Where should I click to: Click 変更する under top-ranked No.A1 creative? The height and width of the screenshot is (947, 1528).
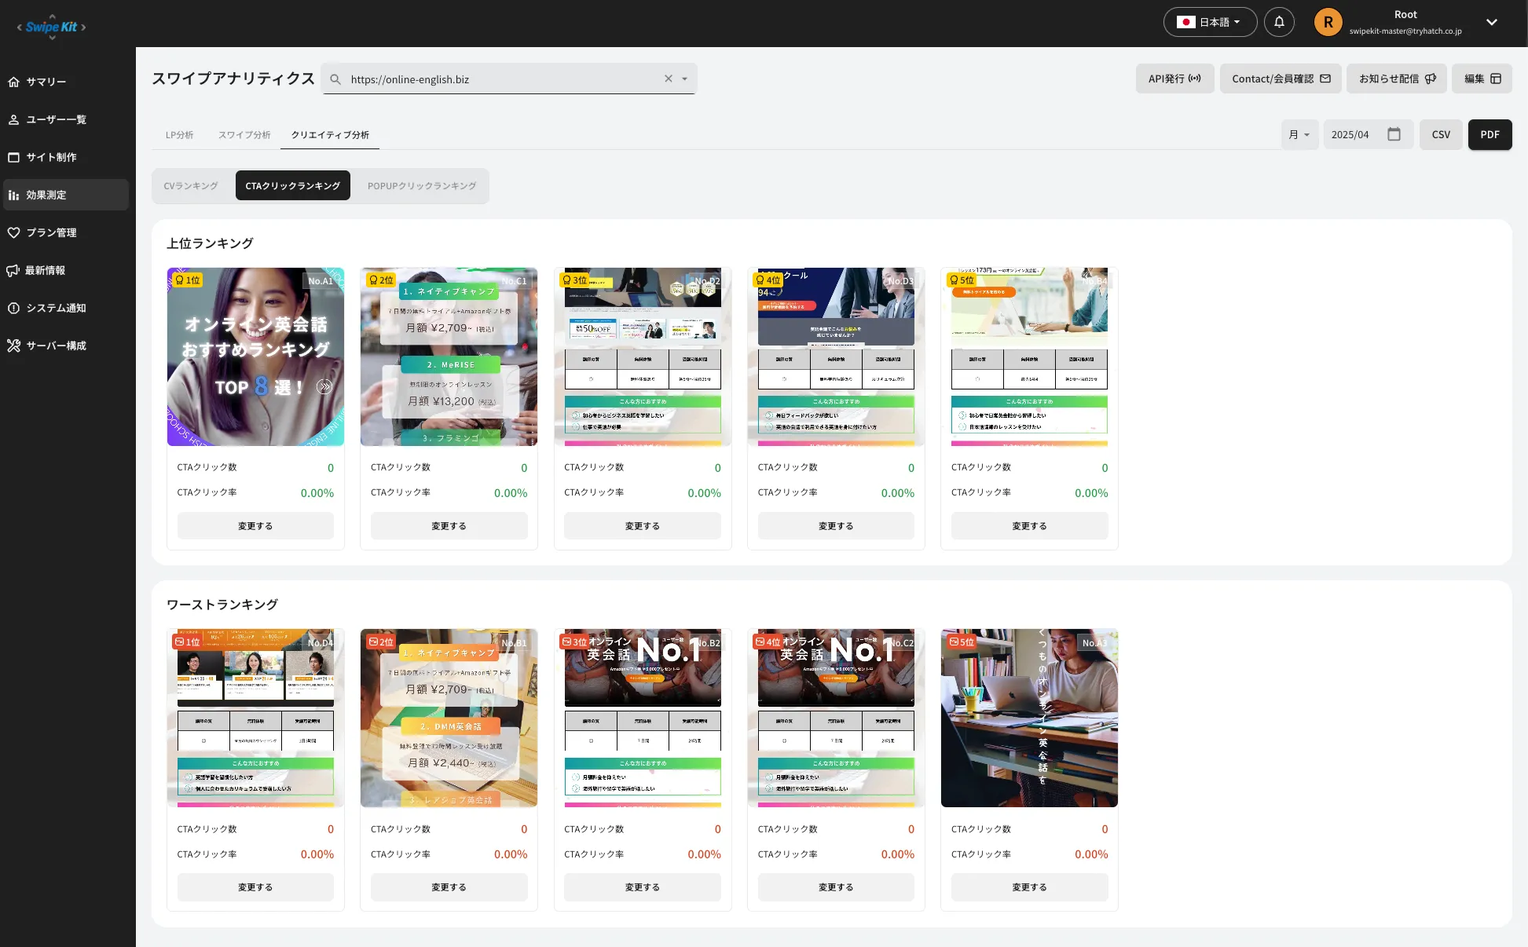[x=255, y=526]
